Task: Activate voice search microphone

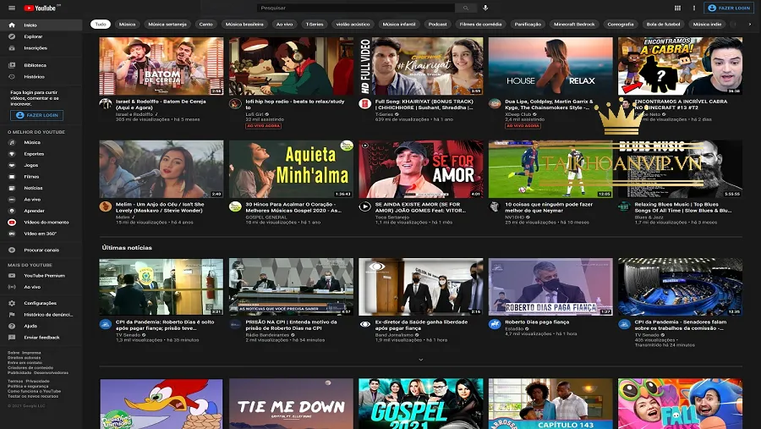Action: point(485,8)
